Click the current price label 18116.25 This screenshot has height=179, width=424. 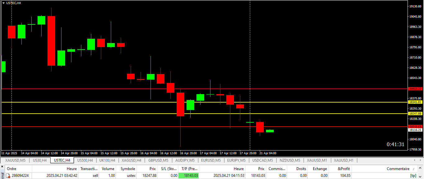coord(415,130)
